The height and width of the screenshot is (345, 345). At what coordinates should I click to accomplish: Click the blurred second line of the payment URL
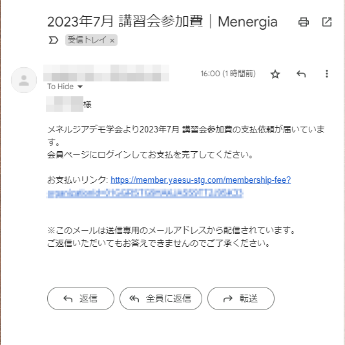[x=145, y=194]
